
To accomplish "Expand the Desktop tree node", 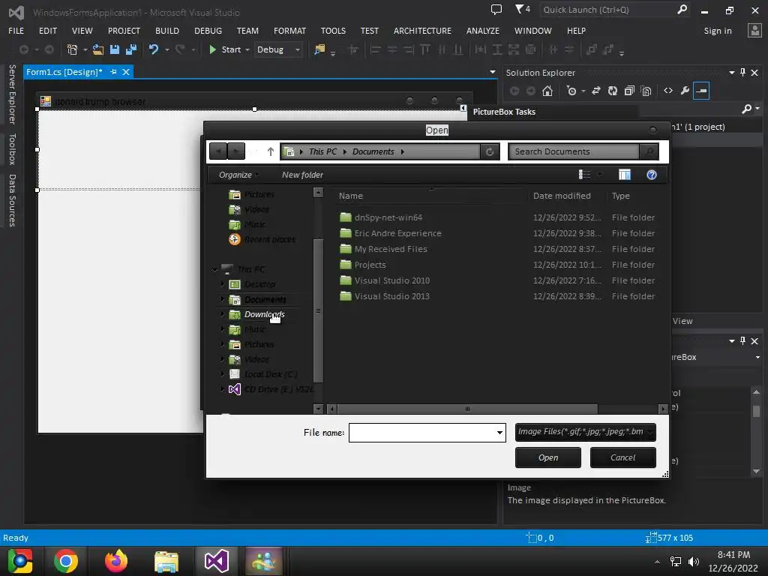I will pos(222,284).
